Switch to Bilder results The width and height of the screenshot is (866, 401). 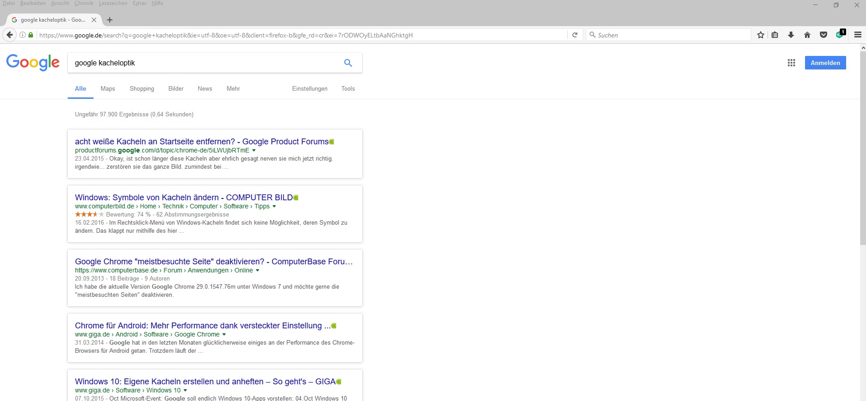click(176, 89)
